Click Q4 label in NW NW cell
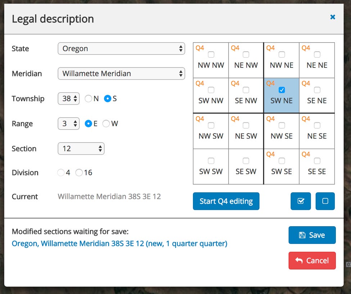 pos(200,48)
